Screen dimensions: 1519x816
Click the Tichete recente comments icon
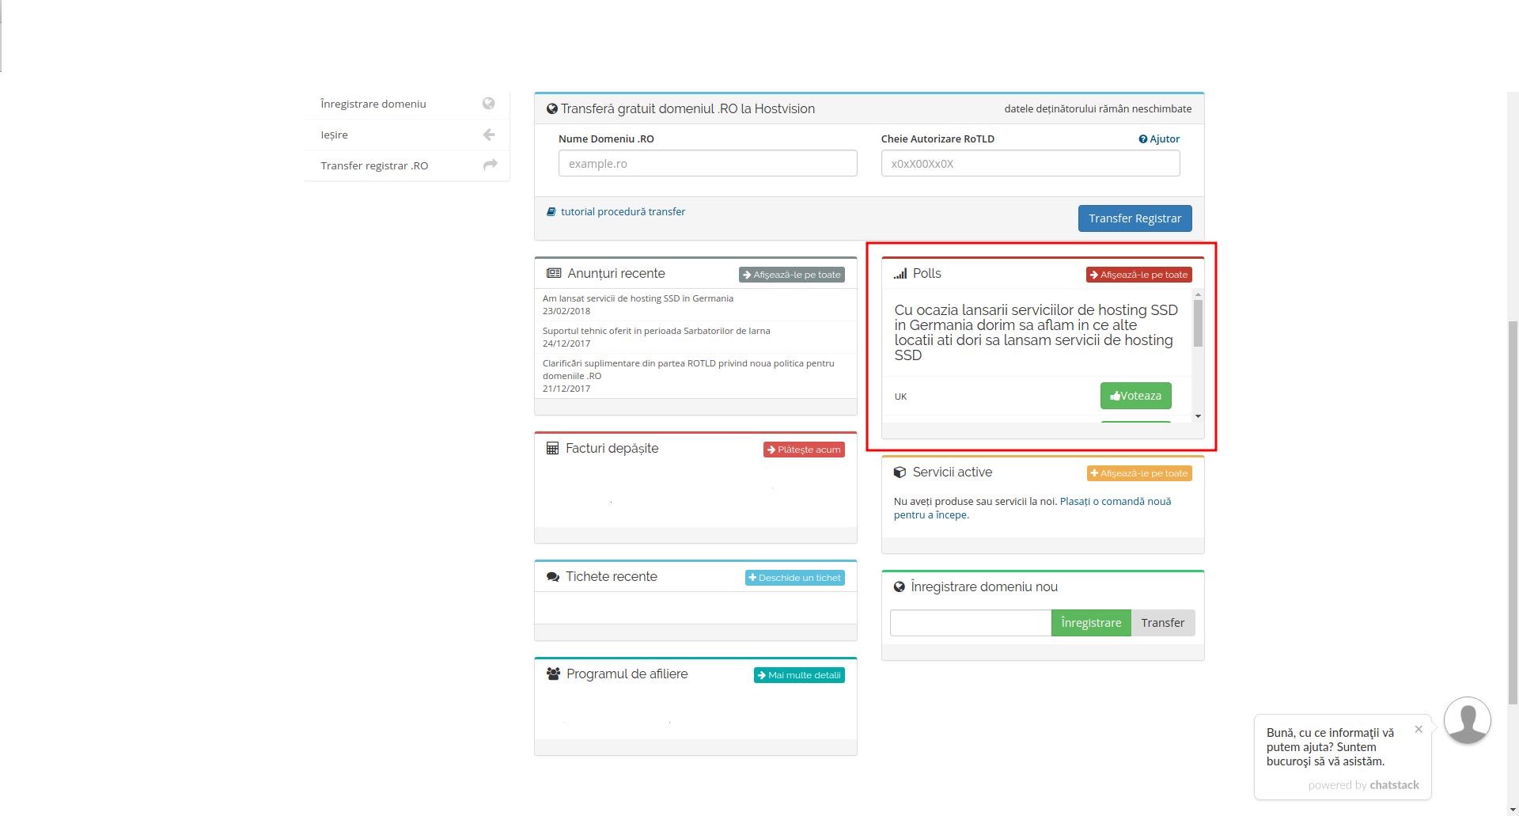(x=553, y=577)
